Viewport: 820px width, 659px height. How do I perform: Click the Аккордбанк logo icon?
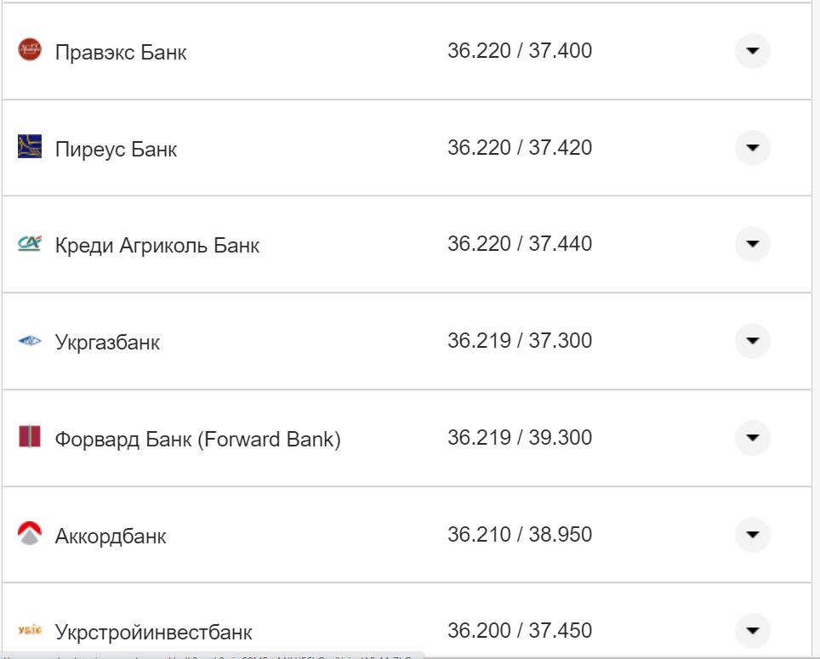(30, 534)
